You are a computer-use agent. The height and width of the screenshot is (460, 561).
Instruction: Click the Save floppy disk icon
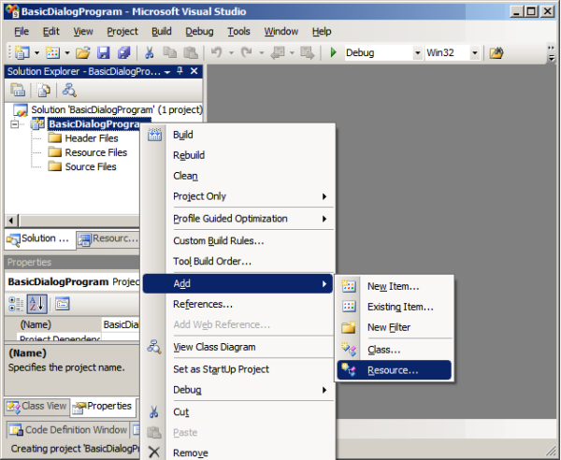(x=103, y=53)
